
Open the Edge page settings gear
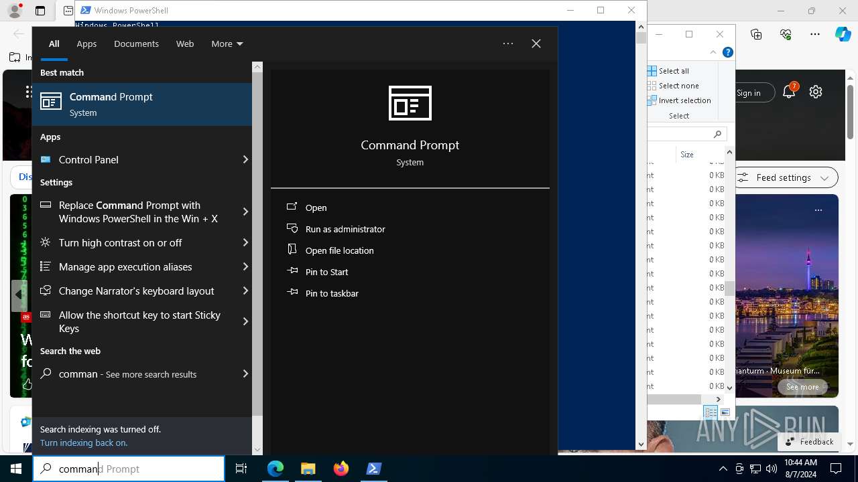pos(816,92)
